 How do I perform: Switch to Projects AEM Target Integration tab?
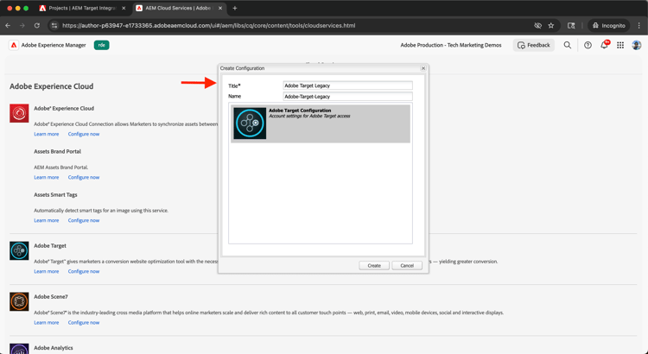(x=83, y=9)
